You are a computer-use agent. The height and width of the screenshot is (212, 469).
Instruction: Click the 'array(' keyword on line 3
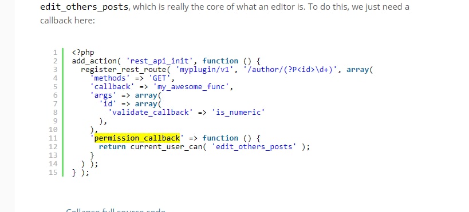(x=360, y=70)
